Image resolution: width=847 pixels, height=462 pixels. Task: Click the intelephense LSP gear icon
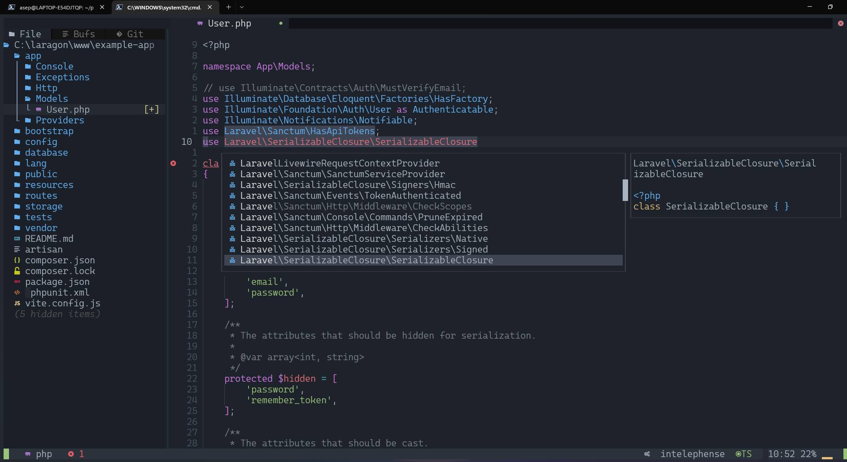click(647, 454)
